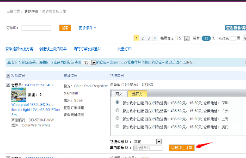This screenshot has width=246, height=158.
Task: Click 查看订单详情 order details
Action: 74,107
